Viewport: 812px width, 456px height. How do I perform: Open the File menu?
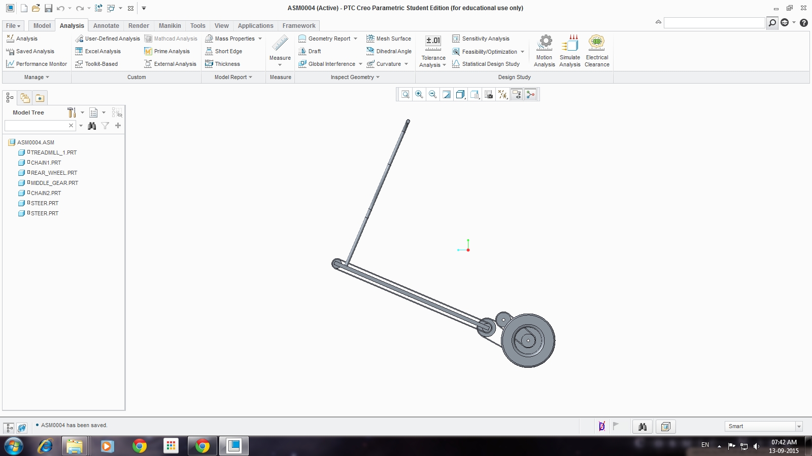[x=13, y=26]
